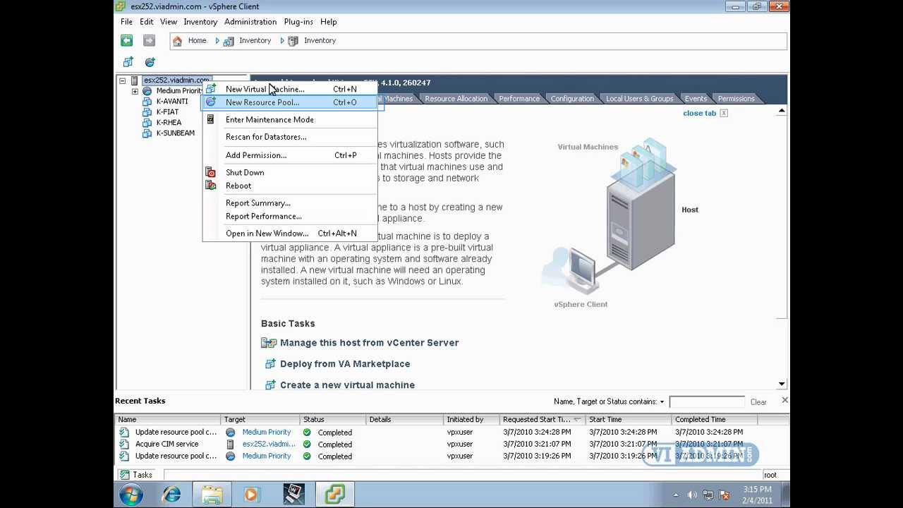Click the Create a new virtual machine icon
The height and width of the screenshot is (508, 903).
click(x=269, y=385)
